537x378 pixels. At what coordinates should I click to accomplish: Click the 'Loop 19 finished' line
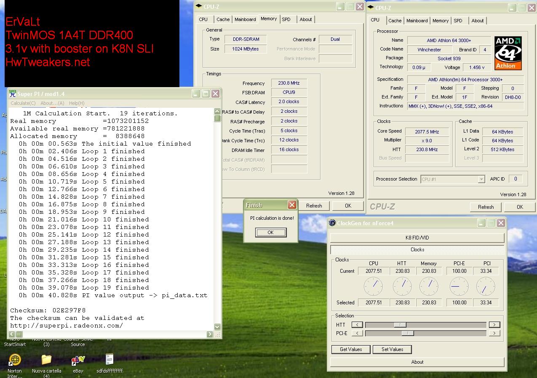[84, 288]
